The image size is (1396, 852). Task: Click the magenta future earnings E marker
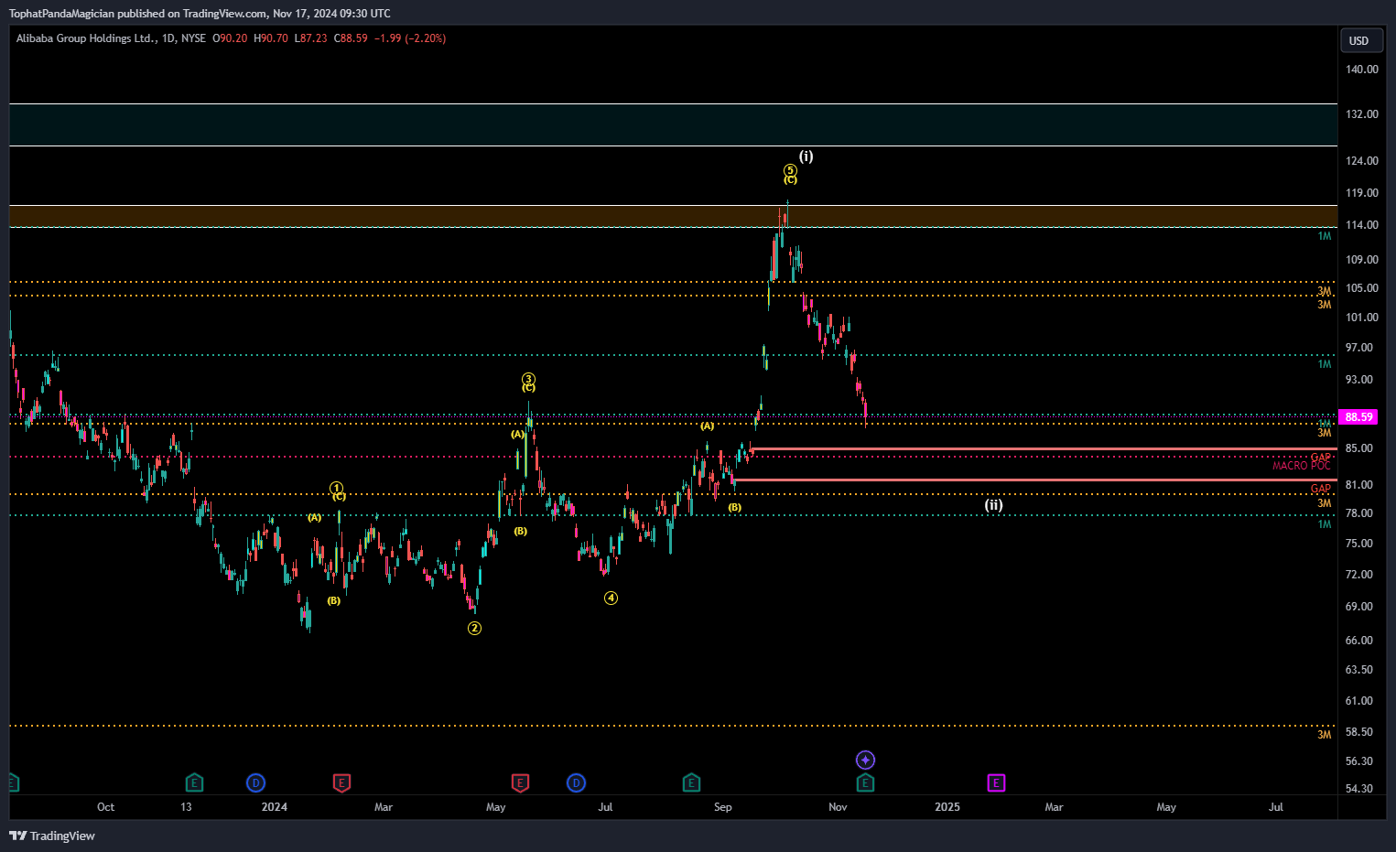(x=996, y=782)
